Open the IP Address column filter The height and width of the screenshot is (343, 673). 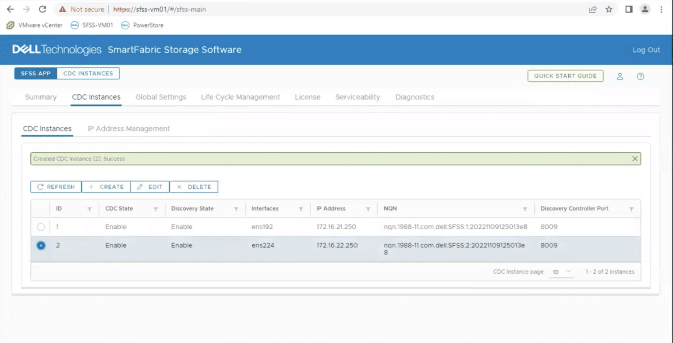tap(368, 209)
